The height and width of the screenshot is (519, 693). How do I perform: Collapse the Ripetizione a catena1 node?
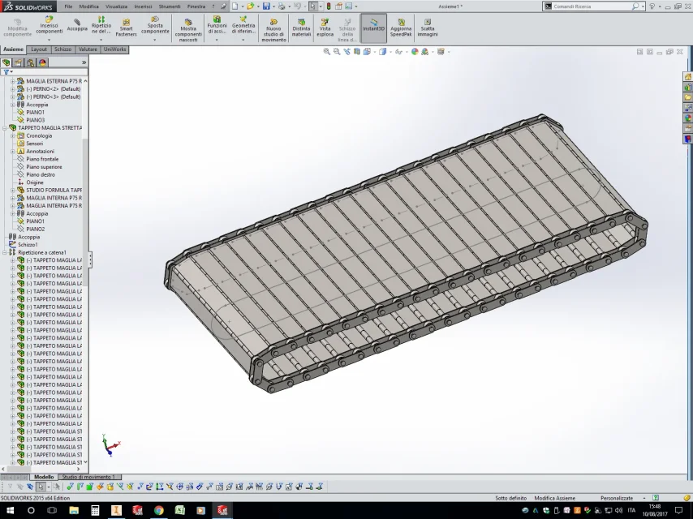point(4,252)
